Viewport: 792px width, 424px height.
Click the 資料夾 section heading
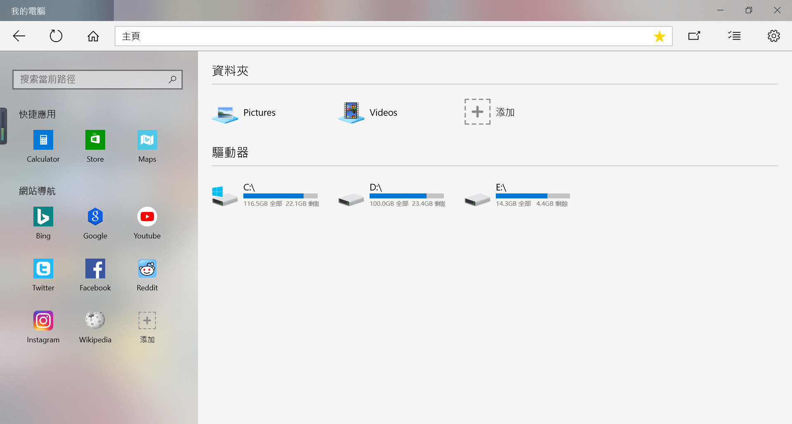(x=230, y=71)
